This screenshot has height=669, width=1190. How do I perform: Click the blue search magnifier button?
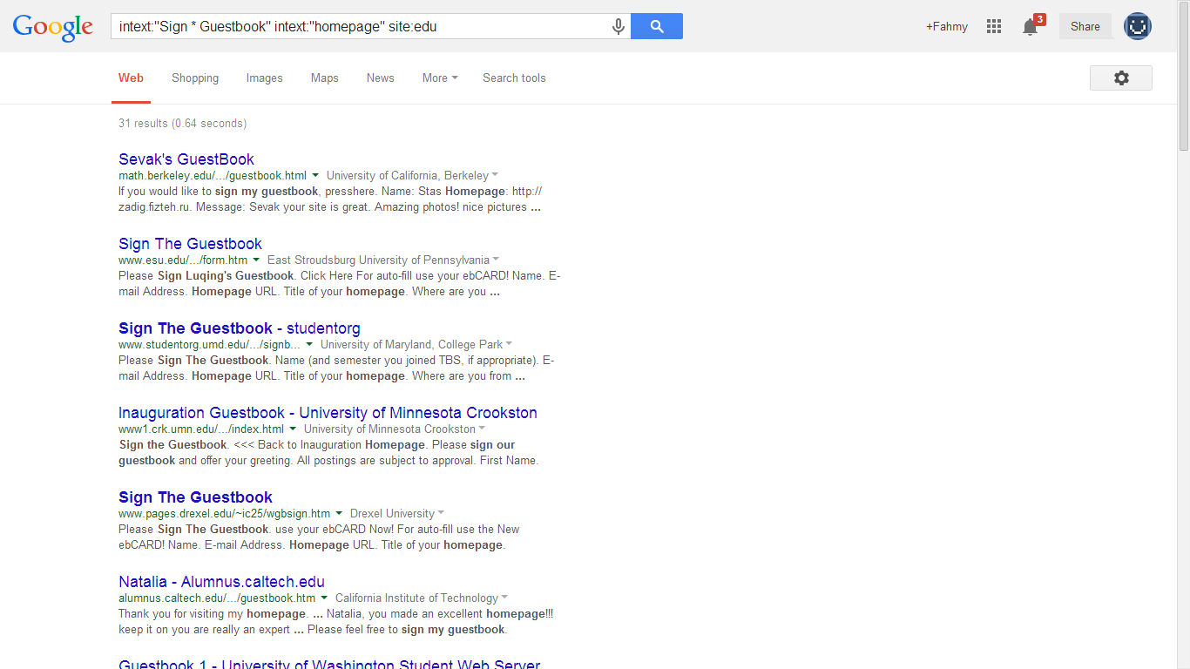pos(657,26)
